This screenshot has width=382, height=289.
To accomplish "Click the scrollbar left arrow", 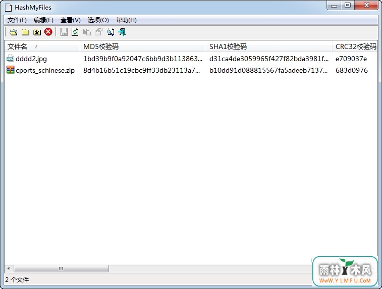I will coord(9,268).
